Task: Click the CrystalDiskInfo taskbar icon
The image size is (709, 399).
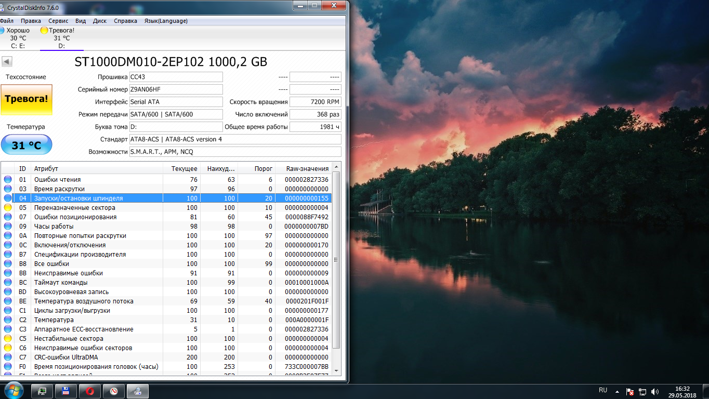Action: [138, 391]
